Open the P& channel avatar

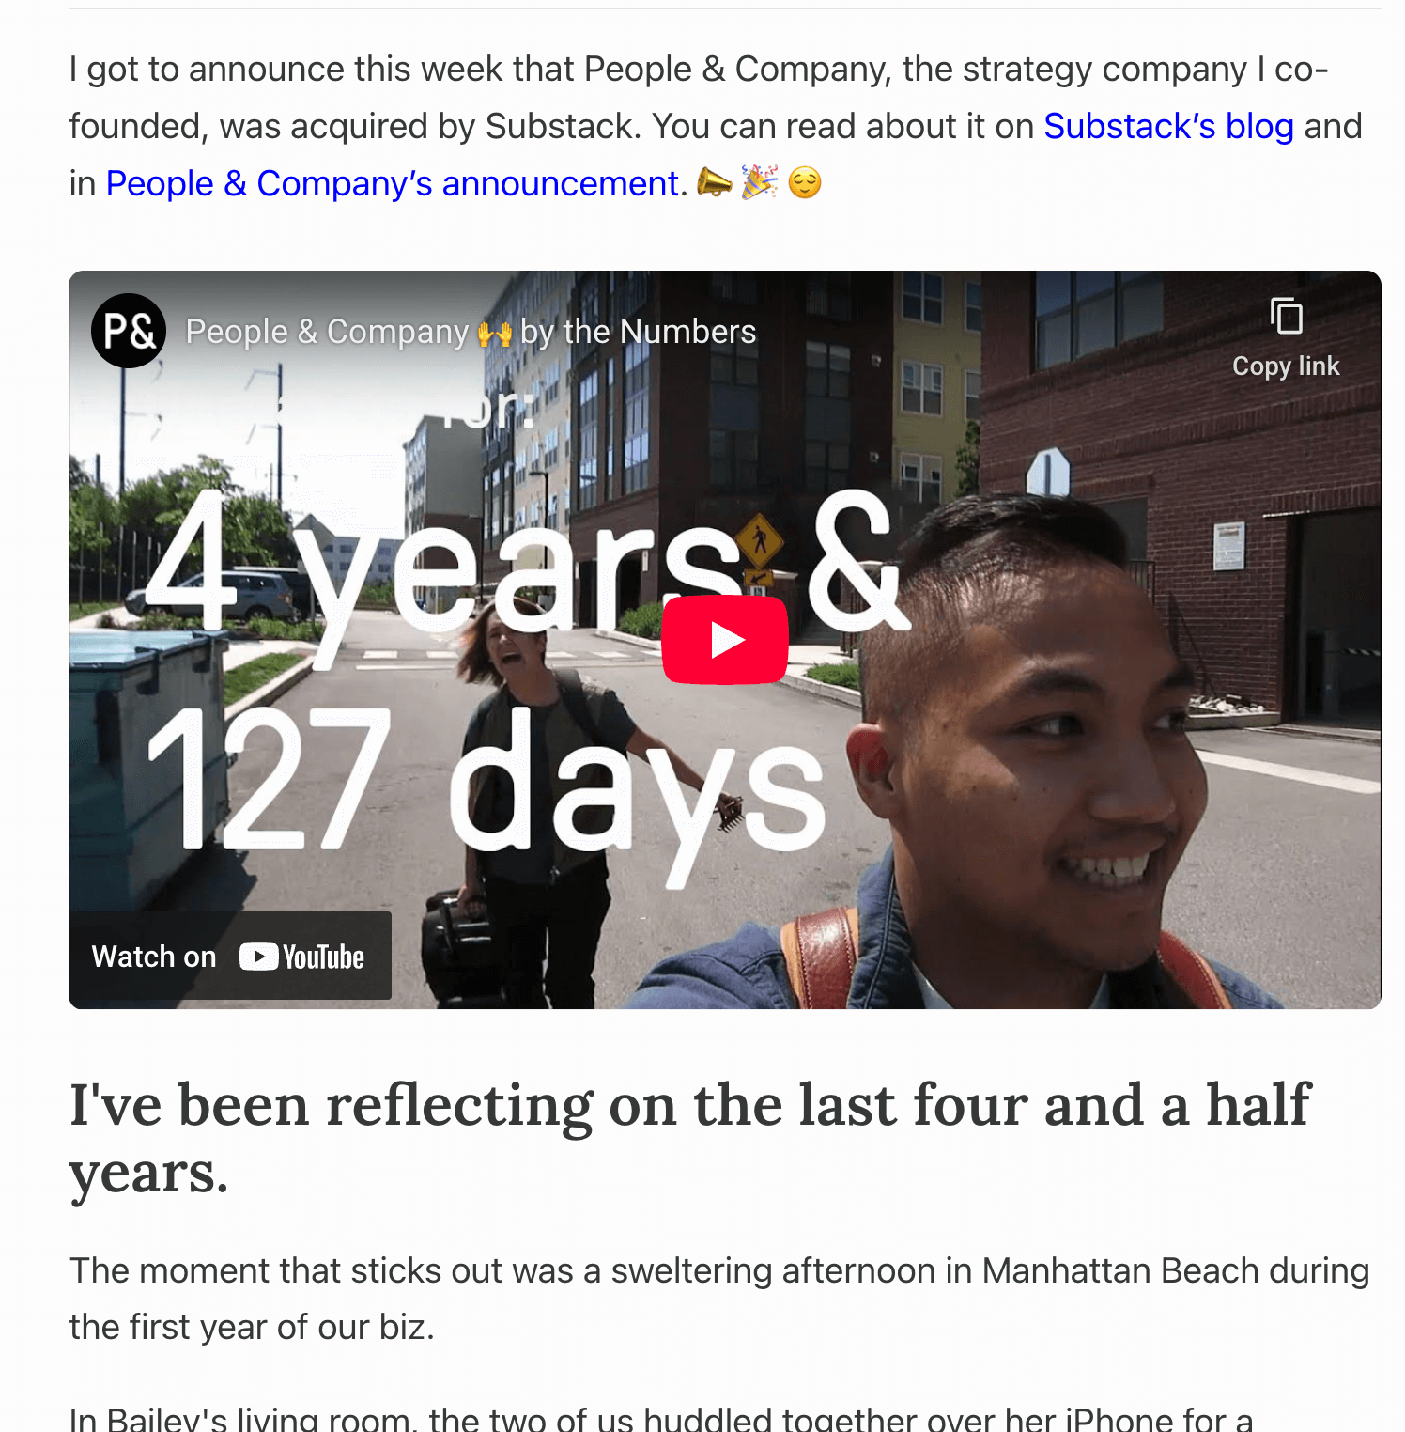click(129, 331)
